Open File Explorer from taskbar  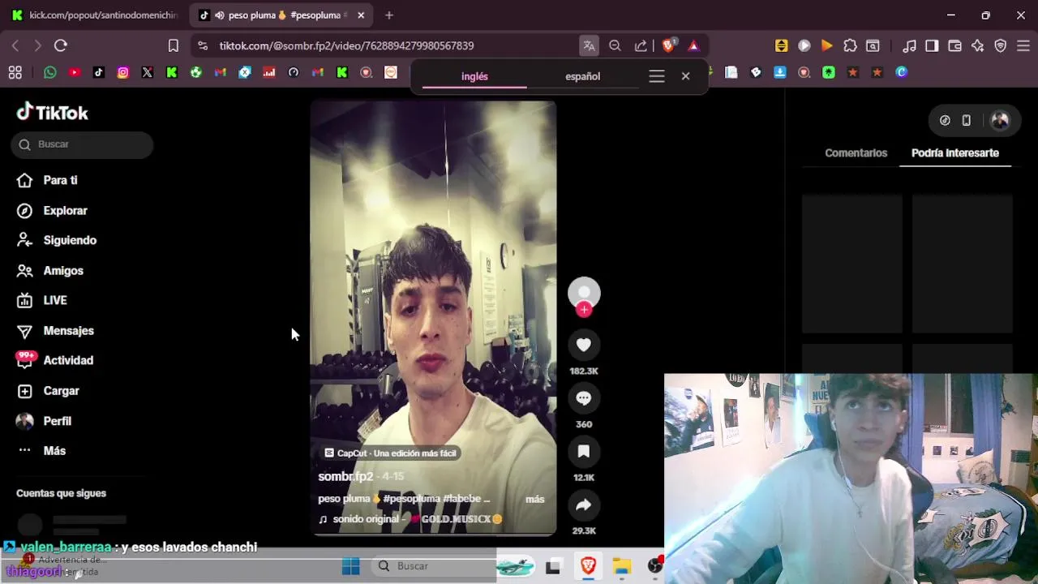(x=622, y=566)
